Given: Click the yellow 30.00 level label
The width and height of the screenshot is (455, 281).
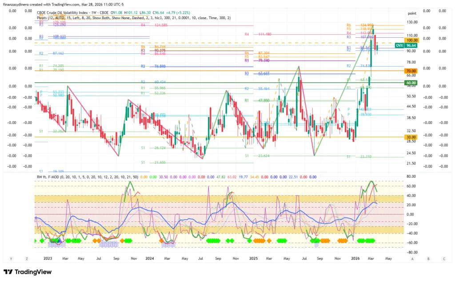Looking at the screenshot, I should pos(411,137).
